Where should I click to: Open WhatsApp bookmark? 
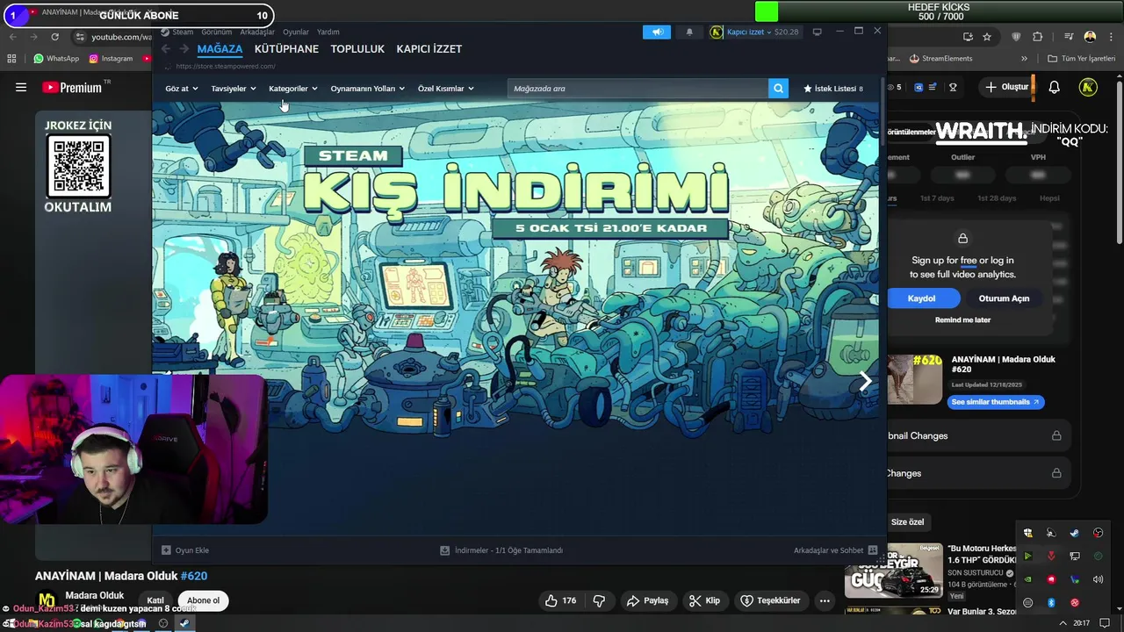(x=56, y=59)
